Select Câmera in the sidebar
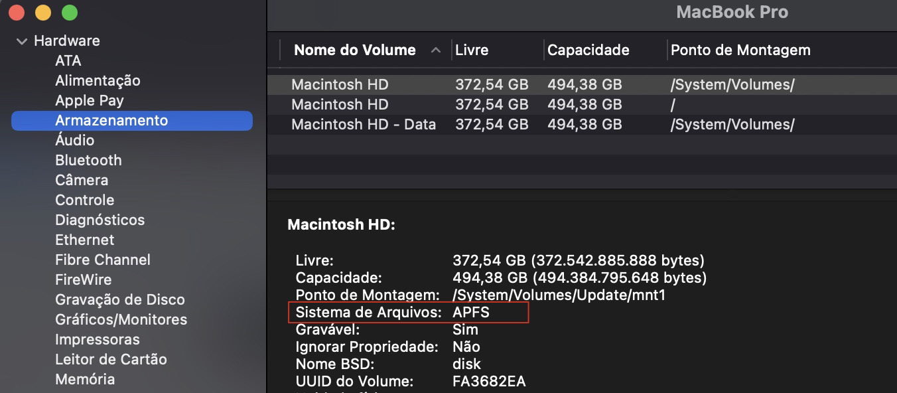 pyautogui.click(x=81, y=180)
